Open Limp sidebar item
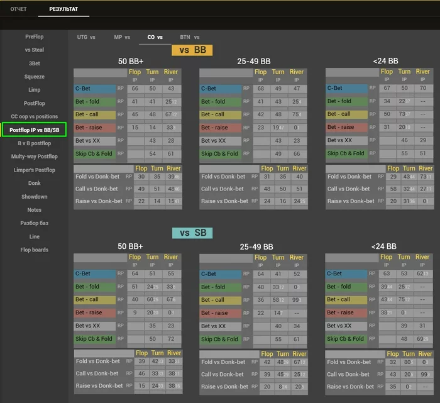The width and height of the screenshot is (440, 403). 34,90
